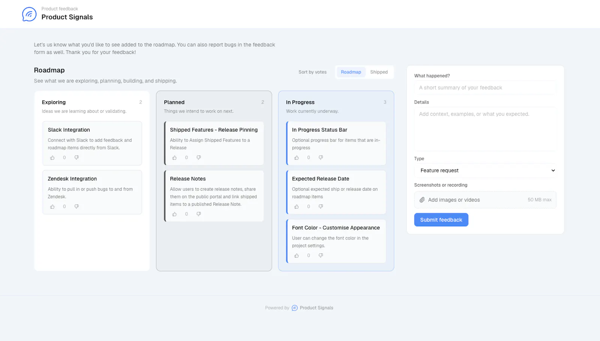This screenshot has width=600, height=341.
Task: Open the Product Signals footer link
Action: 316,308
